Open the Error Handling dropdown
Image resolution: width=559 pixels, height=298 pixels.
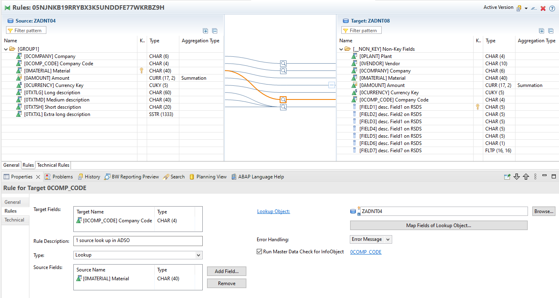(371, 239)
